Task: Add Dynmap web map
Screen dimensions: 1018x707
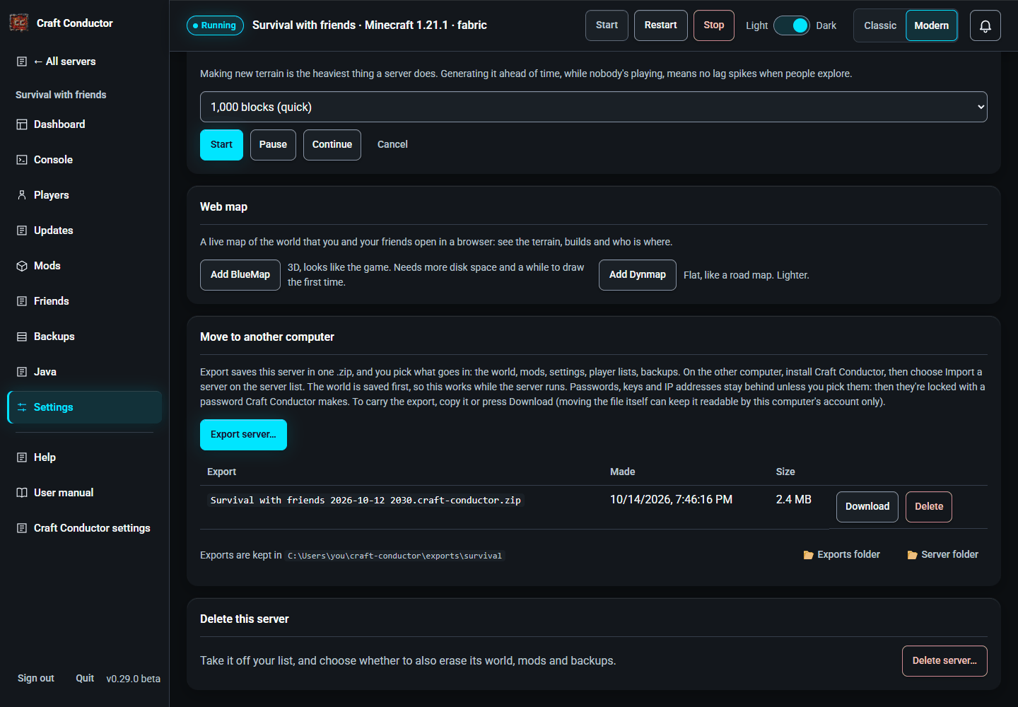Action: [638, 275]
